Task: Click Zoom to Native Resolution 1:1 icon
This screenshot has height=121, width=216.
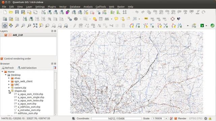Action: [x=29, y=26]
